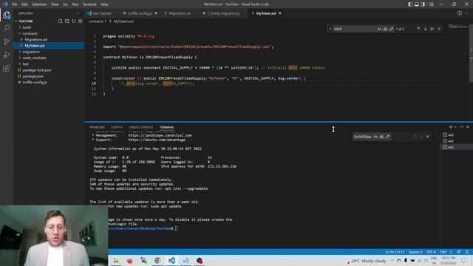This screenshot has width=473, height=266.
Task: Open the Run and Debug view
Action: pyautogui.click(x=7, y=55)
